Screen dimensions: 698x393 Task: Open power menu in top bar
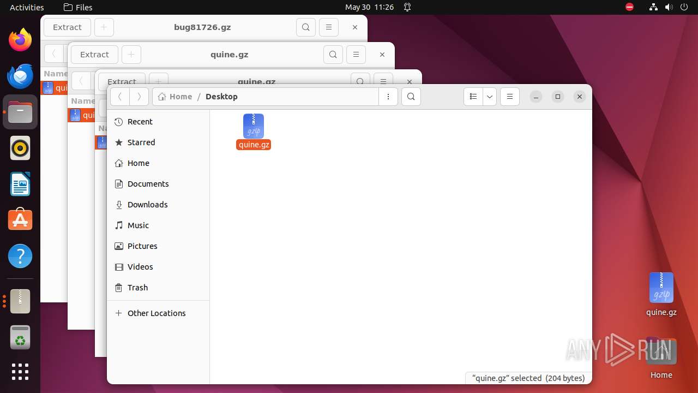685,7
